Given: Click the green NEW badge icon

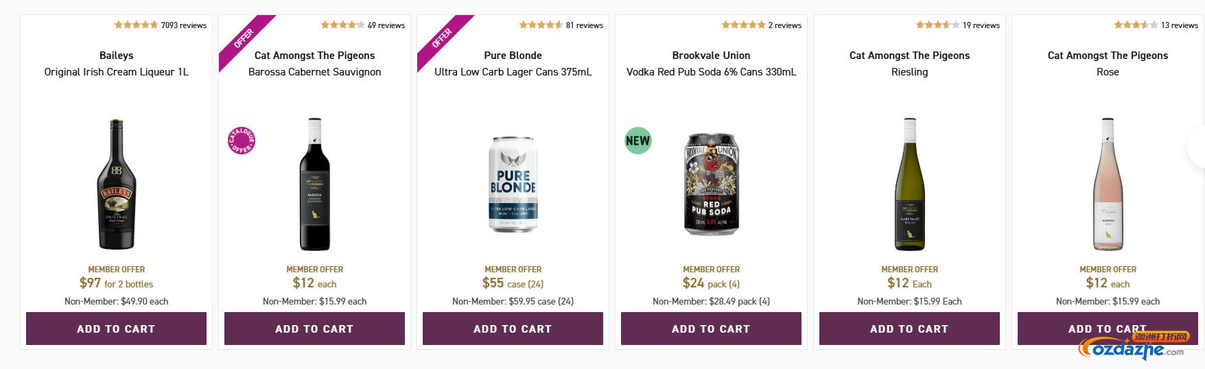Looking at the screenshot, I should [x=637, y=141].
